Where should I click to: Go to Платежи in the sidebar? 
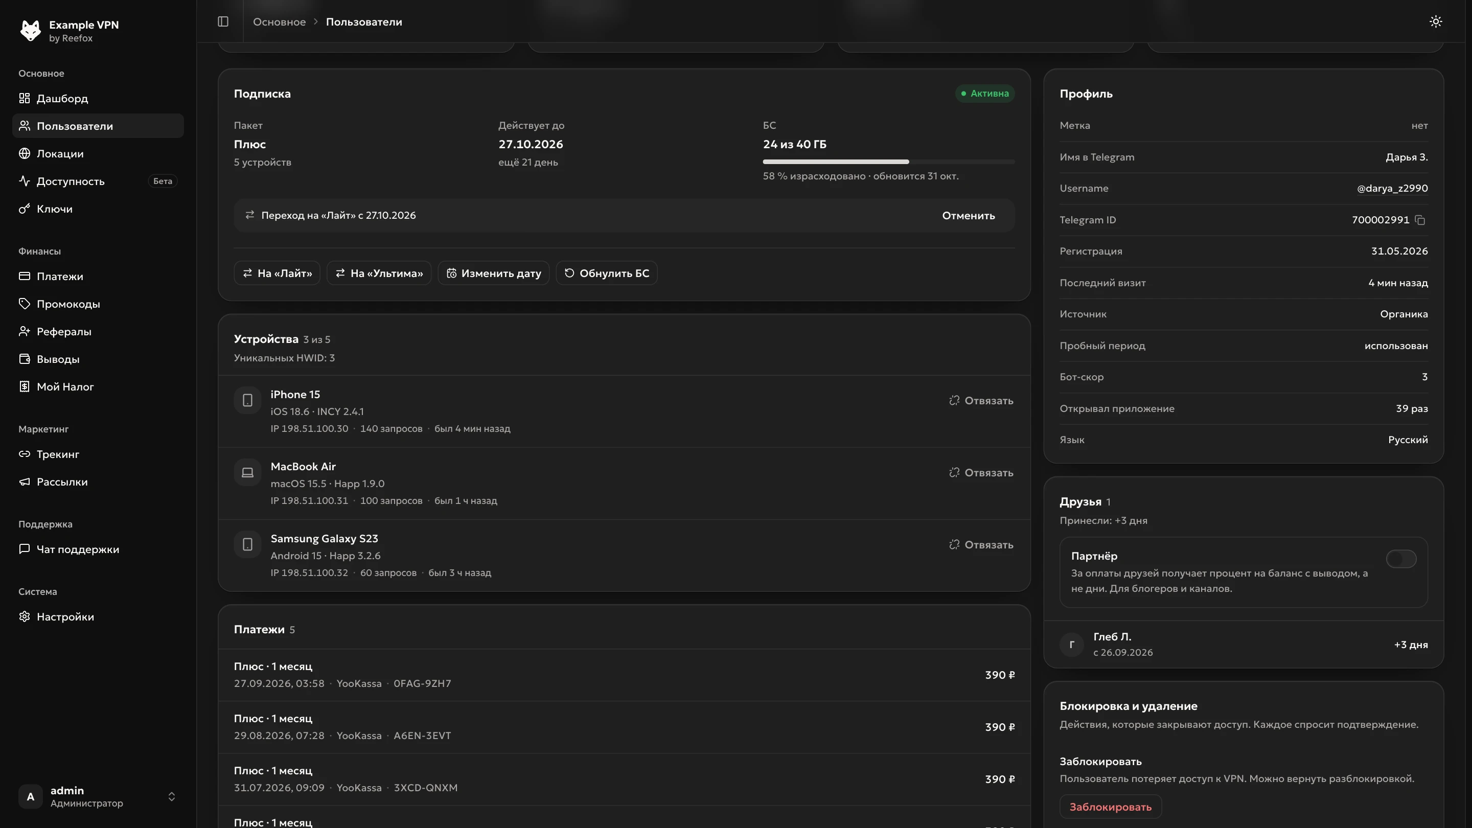pos(98,277)
